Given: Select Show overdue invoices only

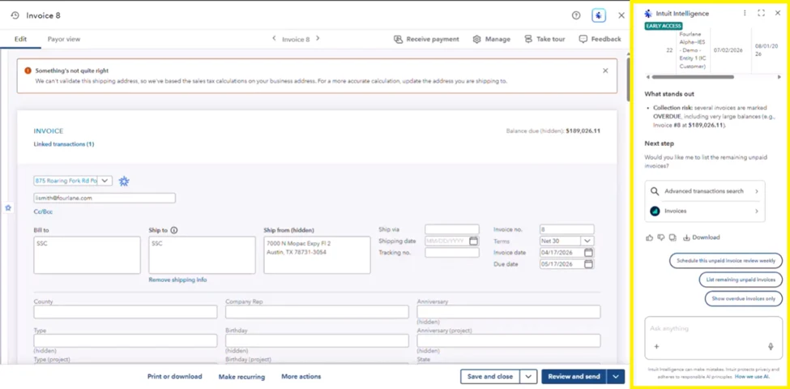Looking at the screenshot, I should pyautogui.click(x=744, y=298).
